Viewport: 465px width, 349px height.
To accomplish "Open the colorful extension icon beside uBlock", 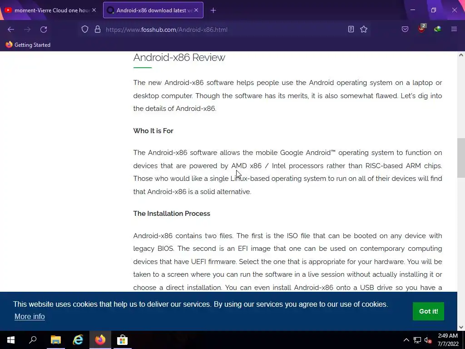I will tap(437, 29).
